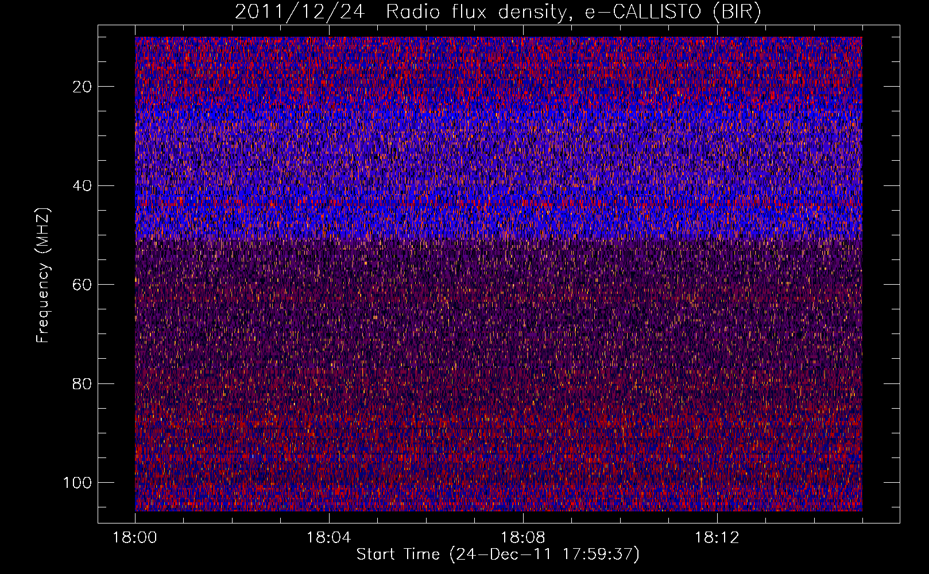The width and height of the screenshot is (929, 574).
Task: Click the 60 frequency tick label
Action: point(83,285)
